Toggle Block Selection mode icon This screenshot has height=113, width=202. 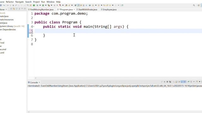tap(84, 5)
